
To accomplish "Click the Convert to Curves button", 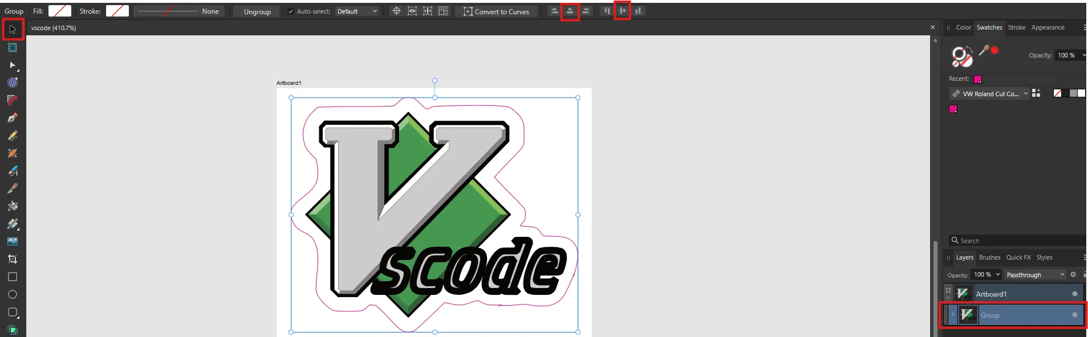I will coord(496,11).
